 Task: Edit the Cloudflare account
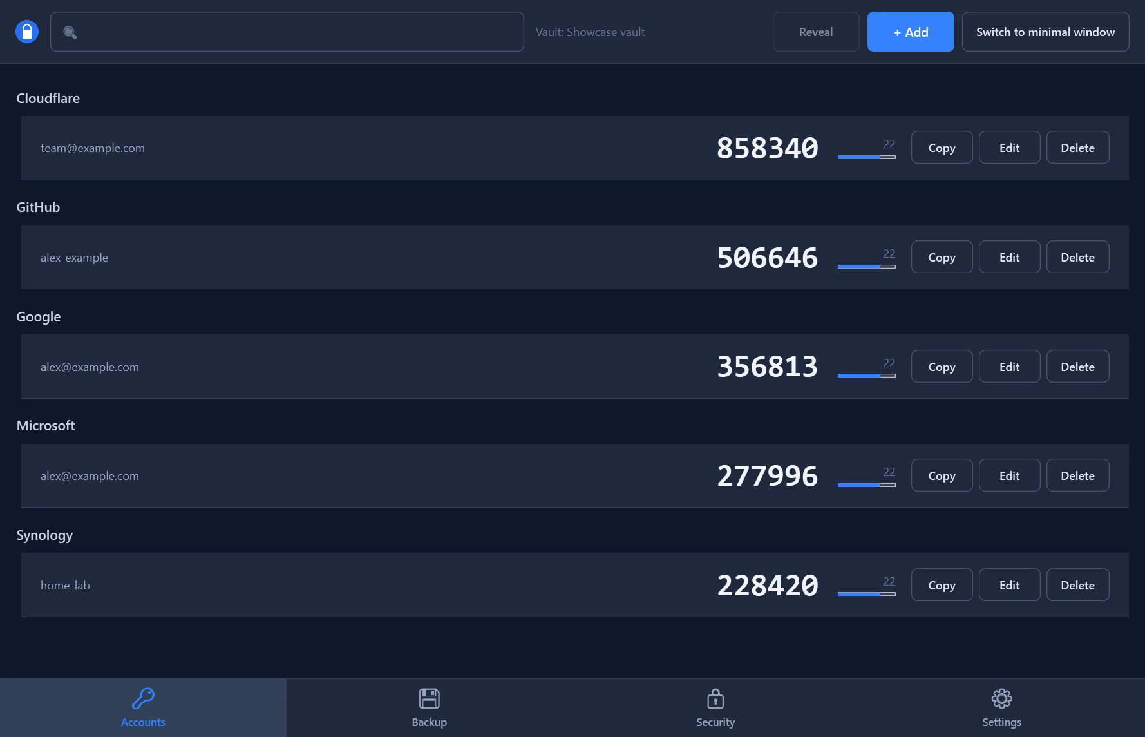coord(1009,148)
